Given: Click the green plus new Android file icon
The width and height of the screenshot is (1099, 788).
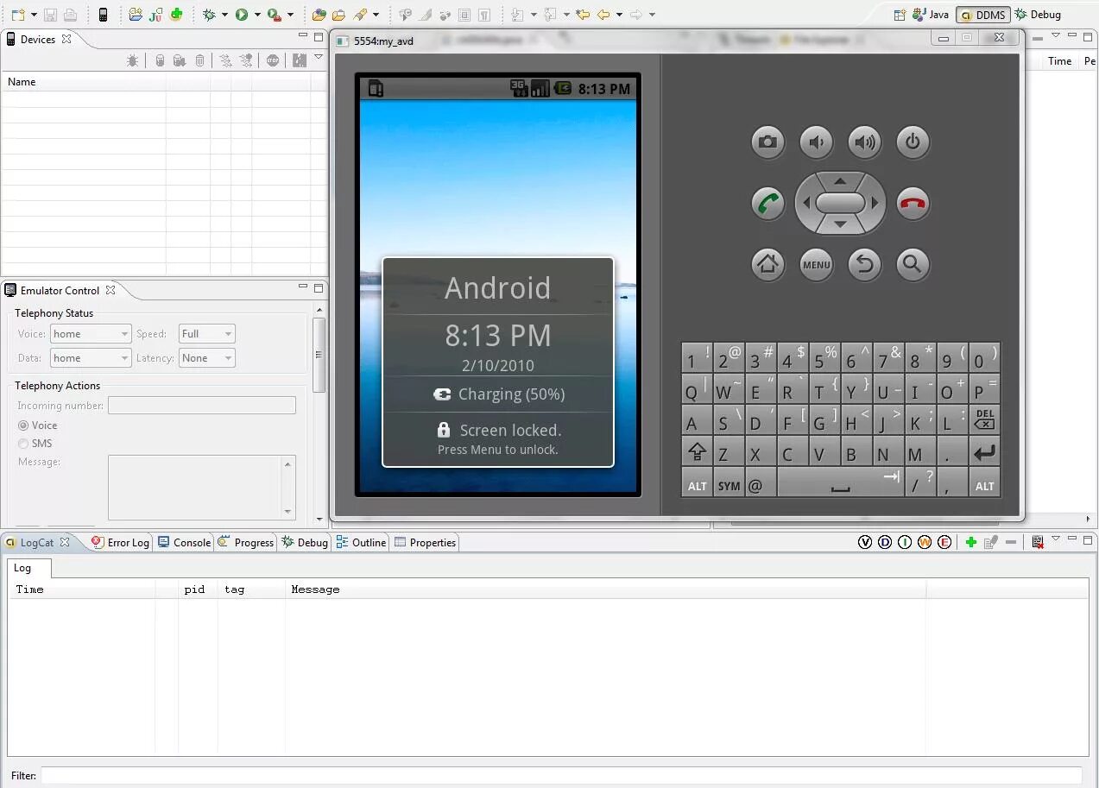Looking at the screenshot, I should tap(176, 14).
